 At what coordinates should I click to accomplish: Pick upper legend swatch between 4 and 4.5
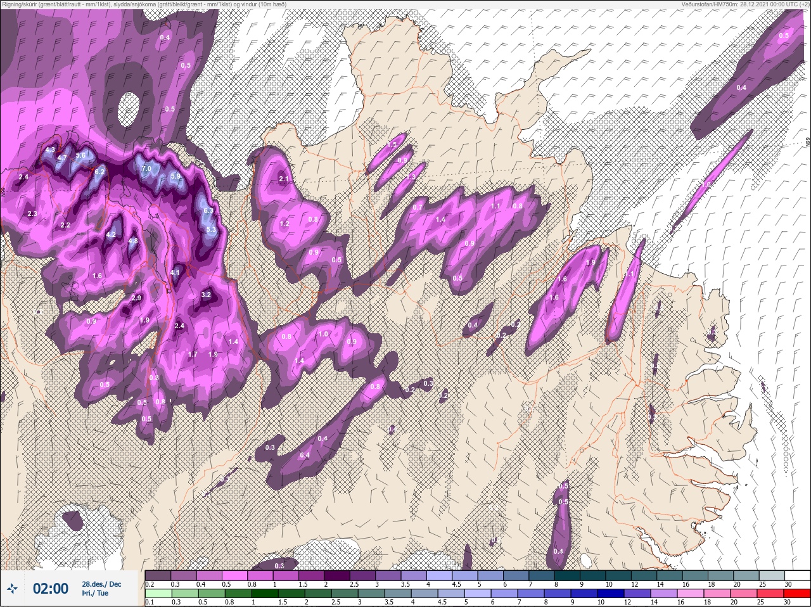point(441,575)
